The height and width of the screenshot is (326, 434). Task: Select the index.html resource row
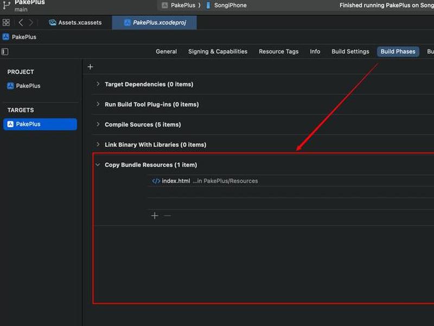pyautogui.click(x=291, y=181)
